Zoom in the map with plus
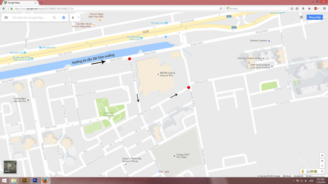Viewport: 328px width, 184px height. click(x=322, y=161)
